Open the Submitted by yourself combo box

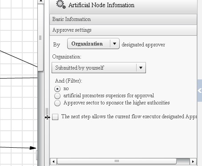pyautogui.click(x=99, y=68)
